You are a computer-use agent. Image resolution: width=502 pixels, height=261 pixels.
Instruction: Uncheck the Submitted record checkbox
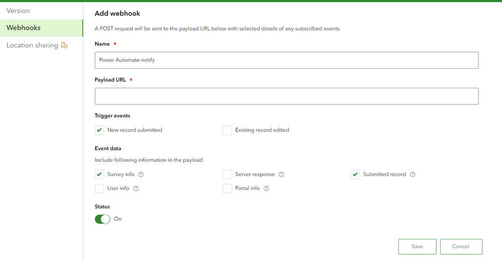tap(355, 175)
